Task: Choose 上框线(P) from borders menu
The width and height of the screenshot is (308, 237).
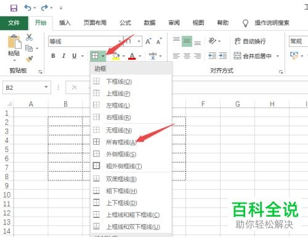Action: (x=131, y=94)
